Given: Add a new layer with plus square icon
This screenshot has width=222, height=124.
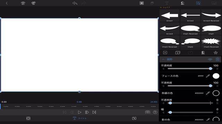Looking at the screenshot, I should point(165,53).
